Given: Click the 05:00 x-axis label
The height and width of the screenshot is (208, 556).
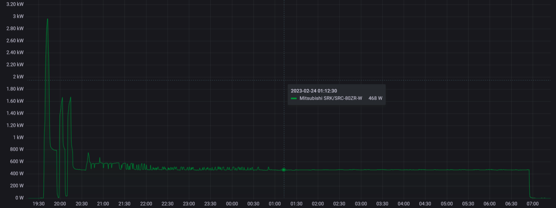Looking at the screenshot, I should 447,204.
